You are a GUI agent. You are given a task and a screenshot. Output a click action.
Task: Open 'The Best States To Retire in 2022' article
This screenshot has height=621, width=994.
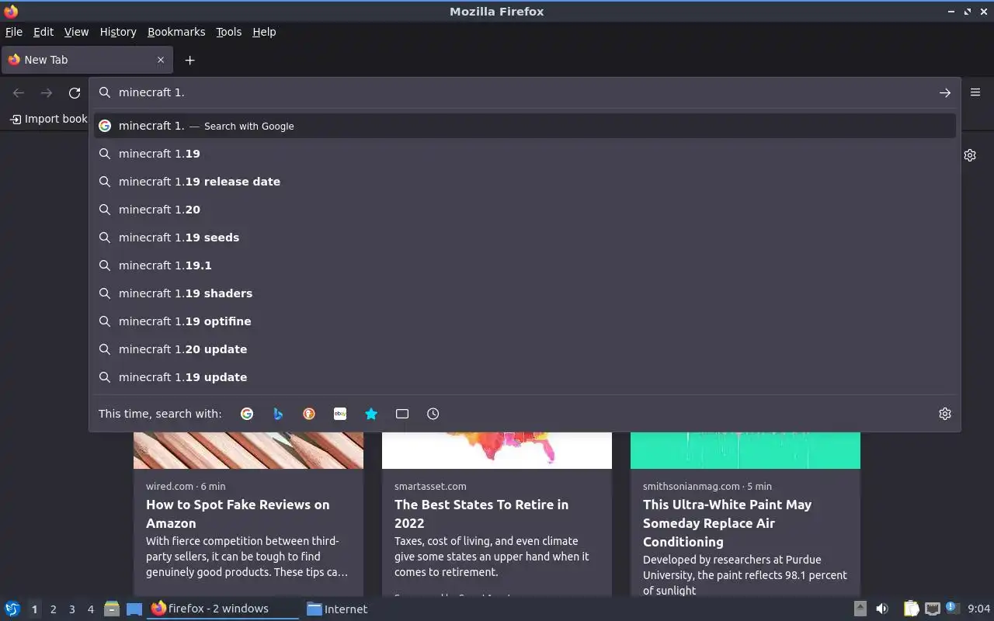(x=481, y=514)
